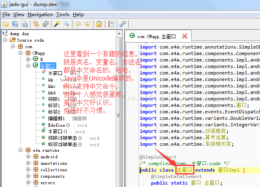Click 对话框类 in the import line
Viewport: 260px width, 187px height.
[x=215, y=131]
